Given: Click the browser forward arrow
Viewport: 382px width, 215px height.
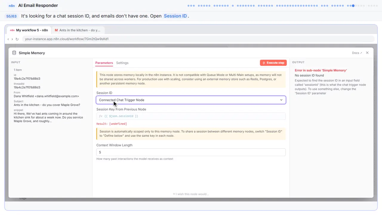Looking at the screenshot, I should [12, 39].
